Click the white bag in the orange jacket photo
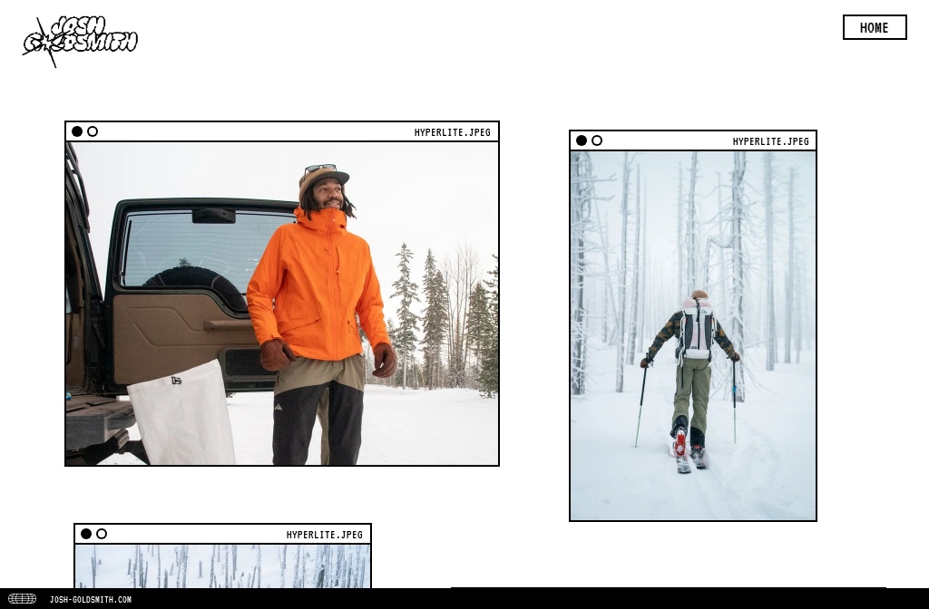Viewport: 929px width, 609px height. tap(181, 417)
